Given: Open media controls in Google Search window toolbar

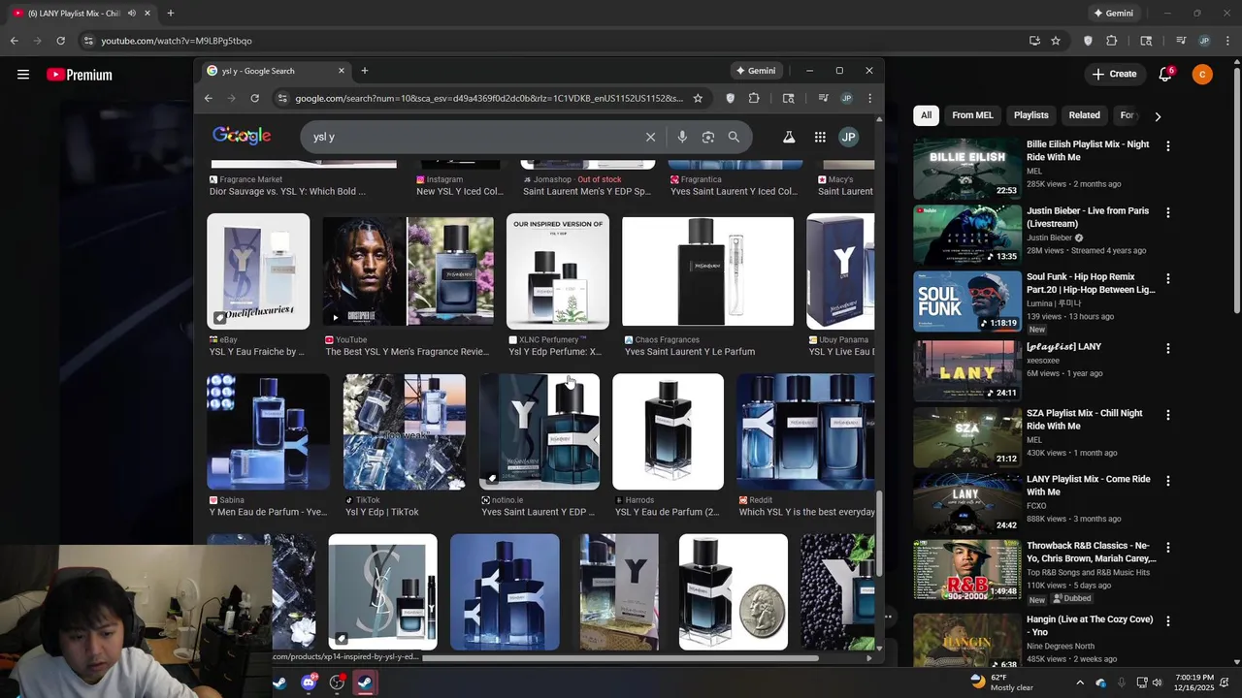Looking at the screenshot, I should [x=823, y=98].
